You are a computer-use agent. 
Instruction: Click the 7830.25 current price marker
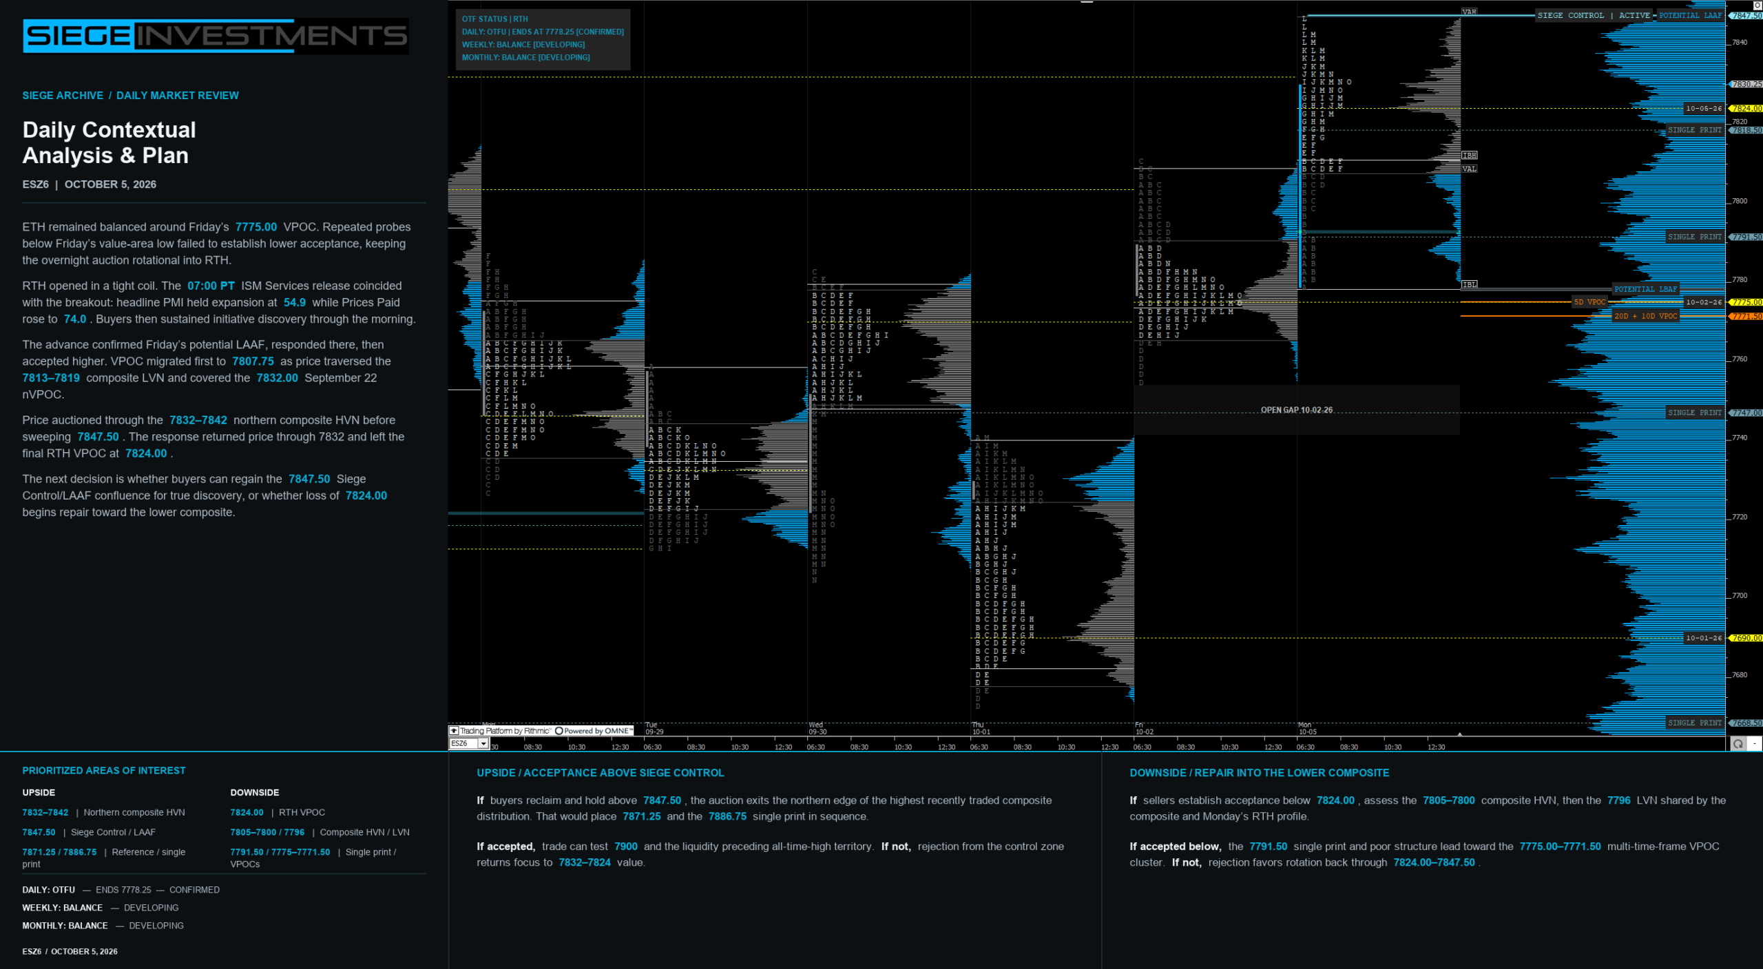pyautogui.click(x=1746, y=84)
